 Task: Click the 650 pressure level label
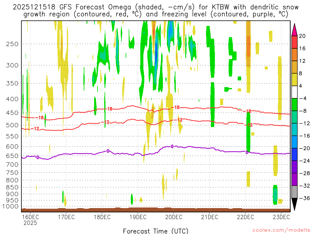click(x=12, y=156)
